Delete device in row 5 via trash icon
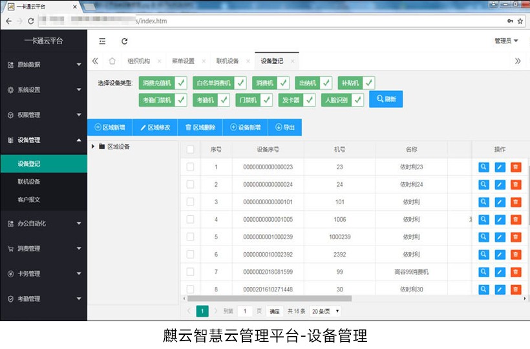530x349 pixels. [x=515, y=237]
